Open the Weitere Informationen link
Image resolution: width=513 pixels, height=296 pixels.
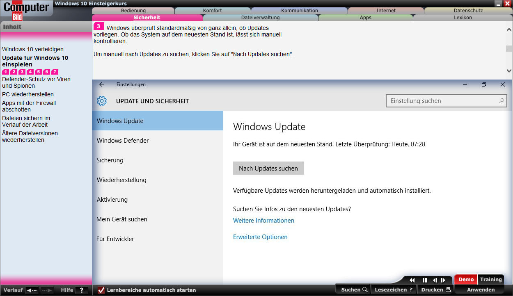coord(263,221)
